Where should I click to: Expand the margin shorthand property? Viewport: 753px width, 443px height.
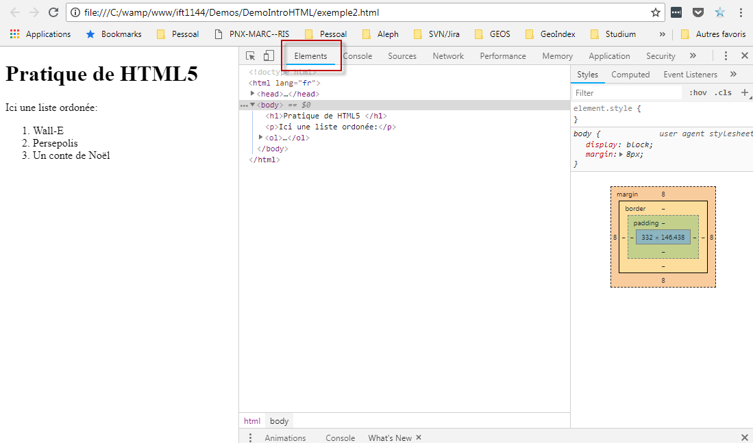(621, 155)
